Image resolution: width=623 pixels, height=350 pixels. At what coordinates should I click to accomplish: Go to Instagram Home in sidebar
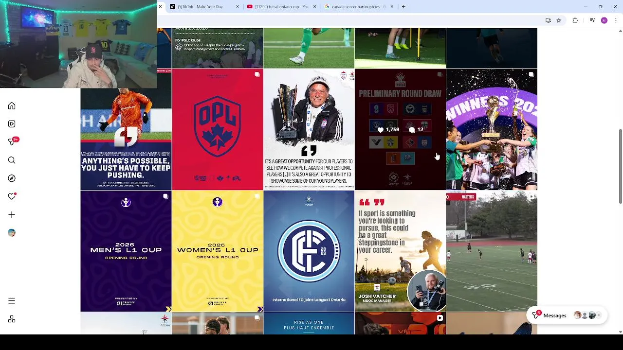point(12,106)
